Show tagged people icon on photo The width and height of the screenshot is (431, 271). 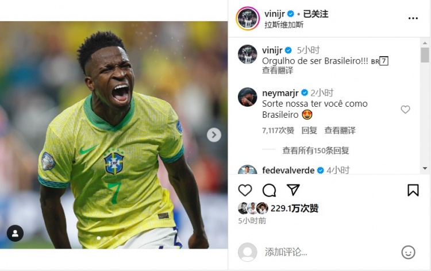15,233
